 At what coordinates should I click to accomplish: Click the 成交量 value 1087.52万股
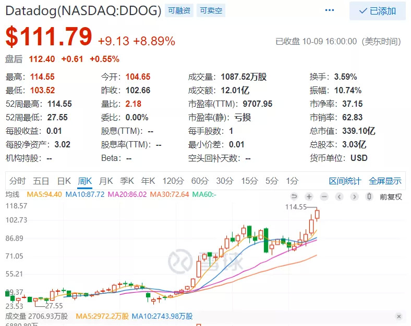pos(244,77)
